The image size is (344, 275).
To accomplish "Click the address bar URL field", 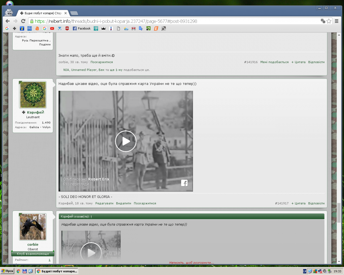I will click(x=172, y=21).
